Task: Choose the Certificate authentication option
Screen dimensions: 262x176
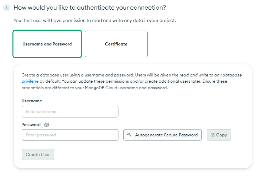Action: (x=116, y=44)
